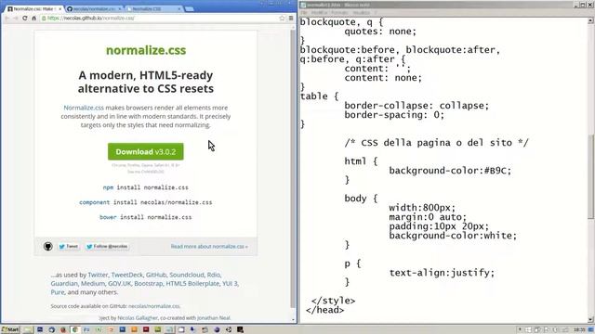This screenshot has height=334, width=595.
Task: Open Notepad's File menu
Action: 304,12
